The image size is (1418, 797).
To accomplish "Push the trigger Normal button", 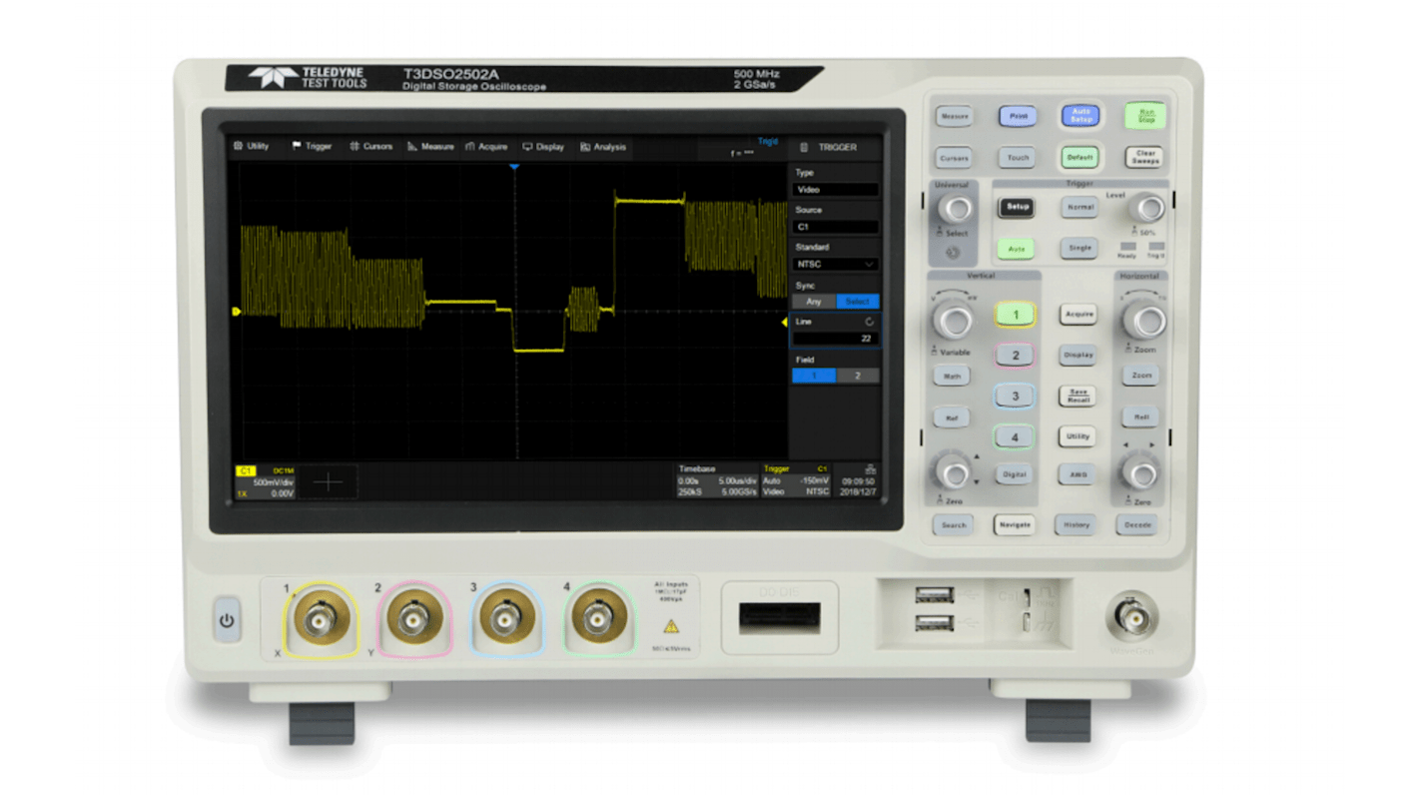I will coord(1078,207).
